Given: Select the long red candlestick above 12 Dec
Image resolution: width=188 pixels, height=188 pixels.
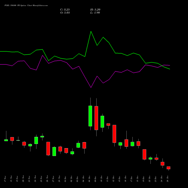Looking at the screenshot, I should point(114,134).
